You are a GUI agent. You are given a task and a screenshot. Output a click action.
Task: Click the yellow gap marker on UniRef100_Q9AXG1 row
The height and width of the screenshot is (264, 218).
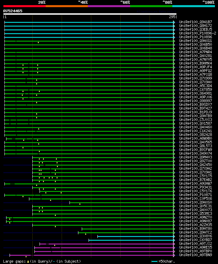[38, 42]
